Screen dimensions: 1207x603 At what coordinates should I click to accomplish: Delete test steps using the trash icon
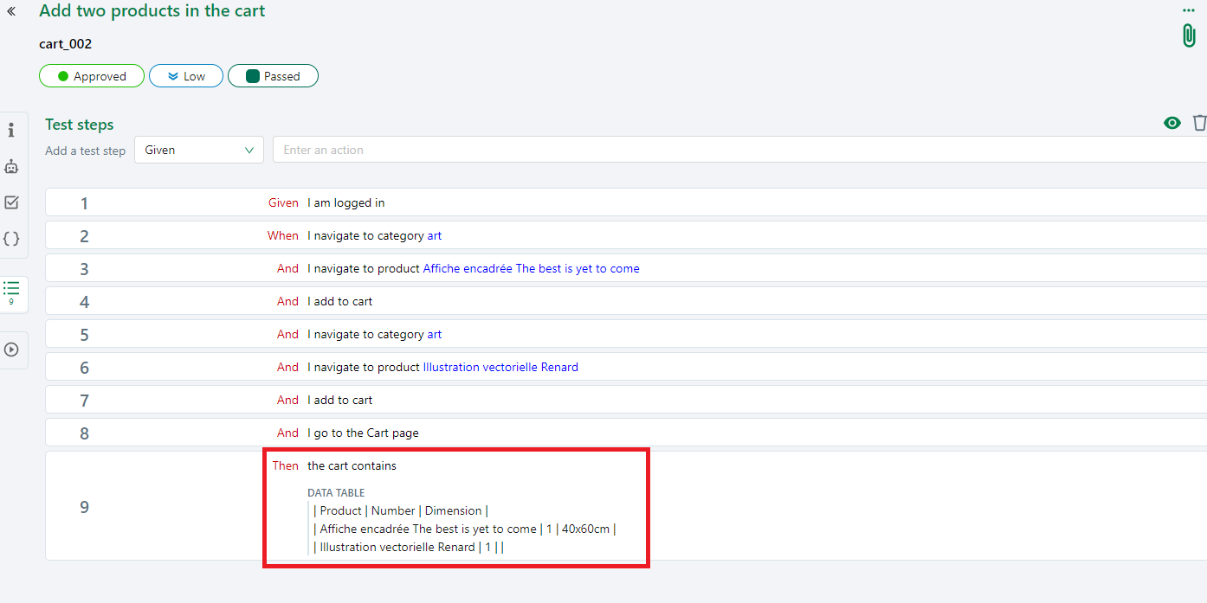1200,123
